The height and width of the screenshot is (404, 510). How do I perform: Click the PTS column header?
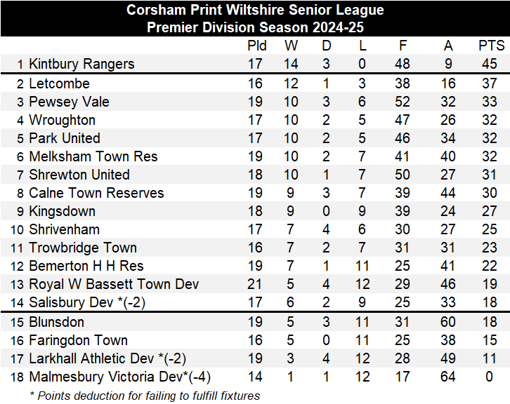[491, 46]
